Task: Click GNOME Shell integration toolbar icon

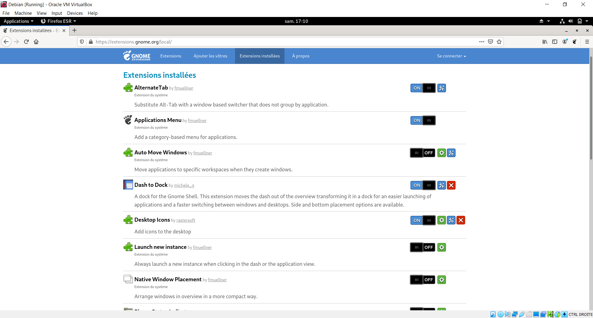Action: 574,42
